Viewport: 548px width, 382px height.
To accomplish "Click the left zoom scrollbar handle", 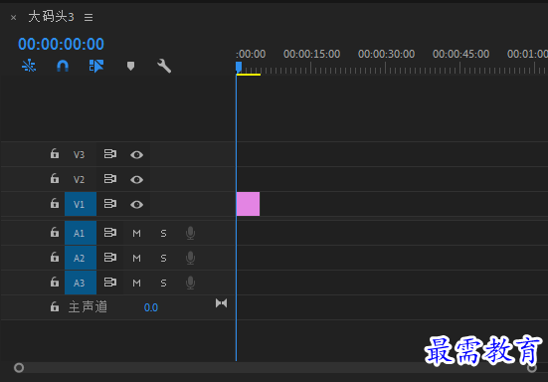I will click(19, 368).
